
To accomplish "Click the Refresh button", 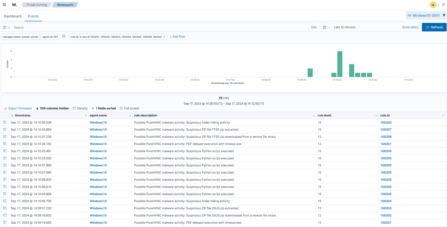I will (434, 27).
